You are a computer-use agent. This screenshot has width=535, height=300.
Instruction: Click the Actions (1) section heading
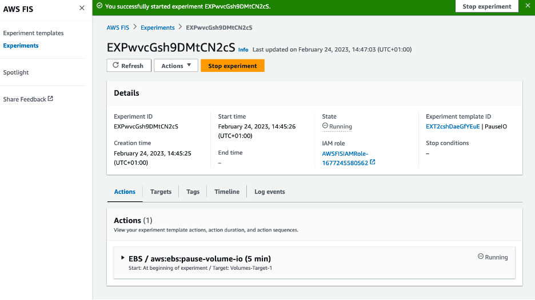[x=133, y=220]
